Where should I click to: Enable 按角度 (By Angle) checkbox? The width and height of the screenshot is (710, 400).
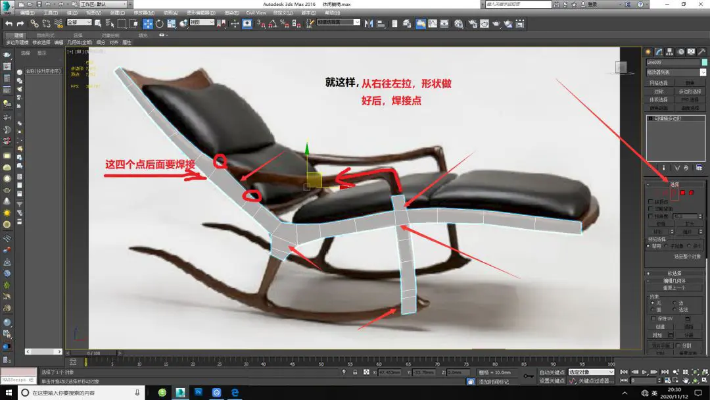tap(651, 216)
